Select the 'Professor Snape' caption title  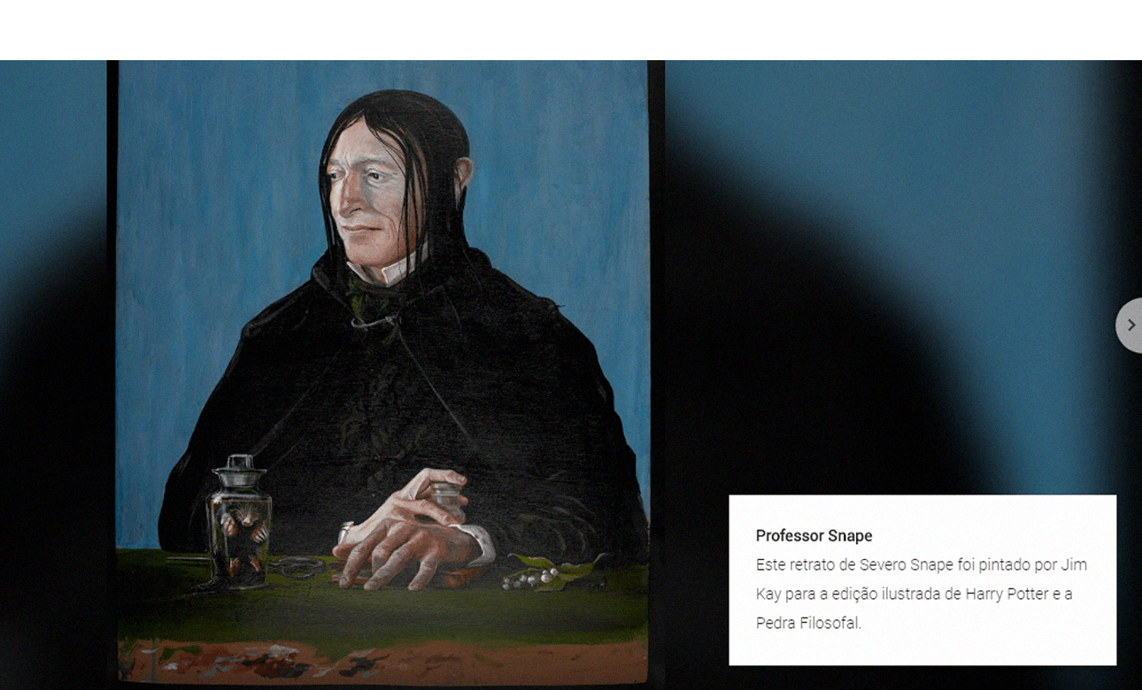[814, 535]
